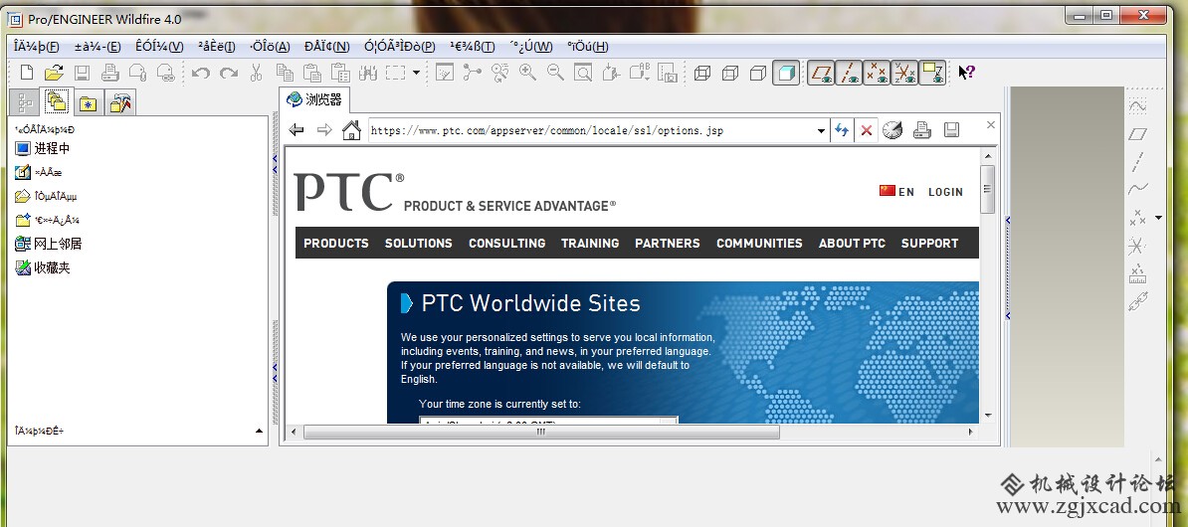Select the coordinate system tool in the right toolbar
1188x527 pixels.
[x=1136, y=246]
